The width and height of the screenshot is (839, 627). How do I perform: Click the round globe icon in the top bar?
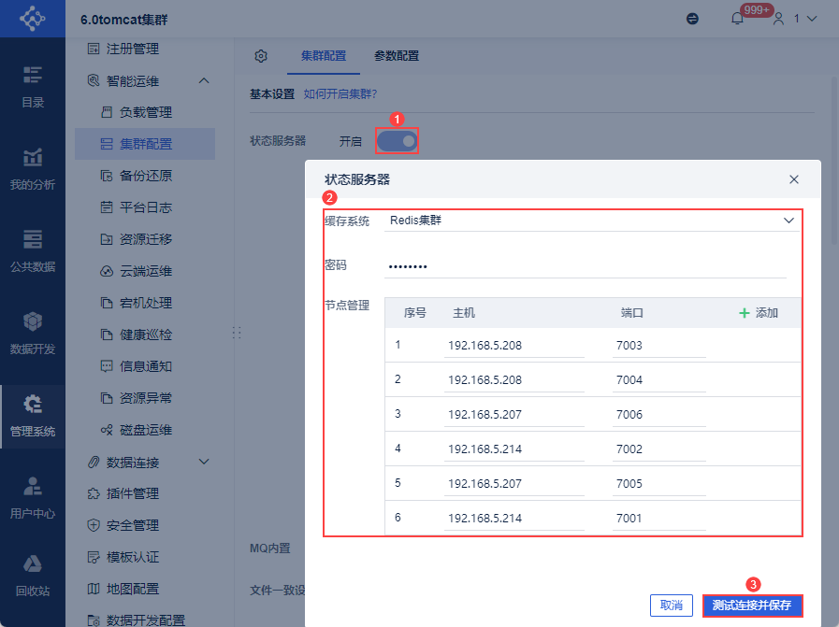click(x=692, y=19)
